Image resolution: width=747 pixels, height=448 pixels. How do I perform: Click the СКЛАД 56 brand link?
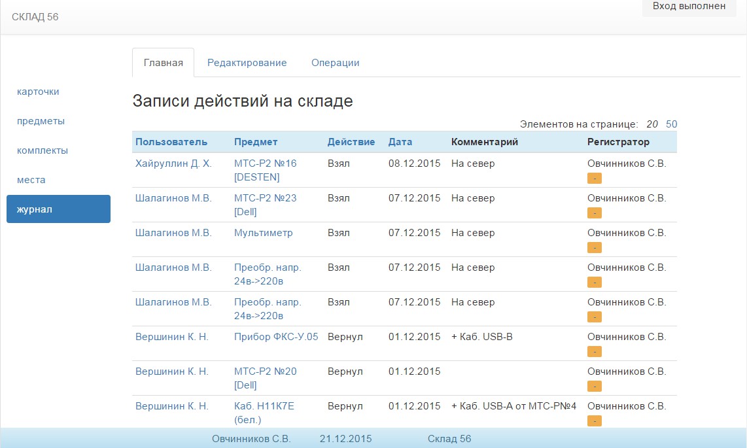[x=35, y=16]
